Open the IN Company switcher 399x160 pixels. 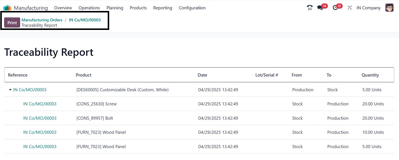tap(368, 8)
